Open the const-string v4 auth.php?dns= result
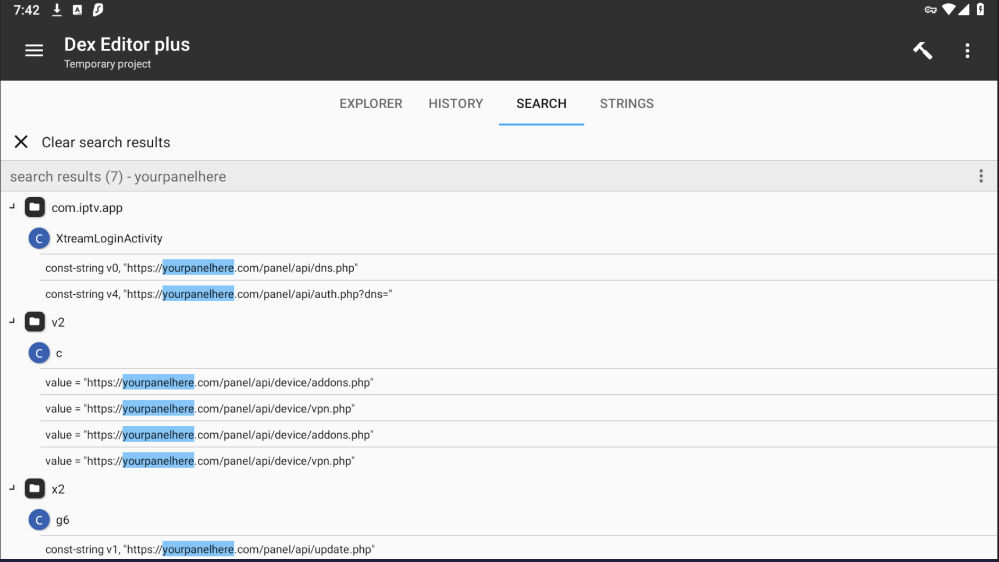999x562 pixels. [x=519, y=294]
